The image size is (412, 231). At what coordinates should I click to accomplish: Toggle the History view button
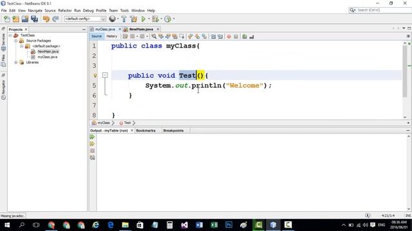(111, 37)
